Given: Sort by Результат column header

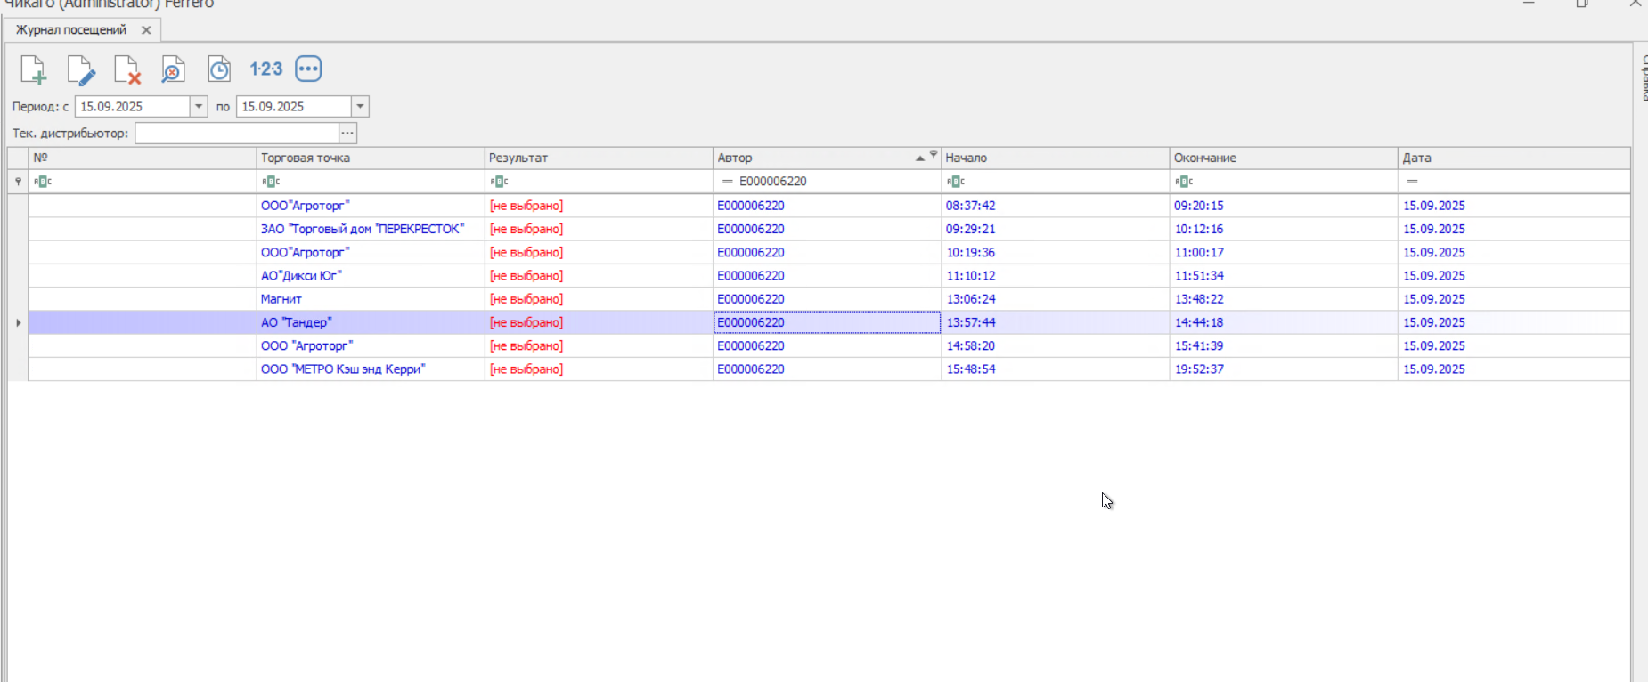Looking at the screenshot, I should 599,158.
